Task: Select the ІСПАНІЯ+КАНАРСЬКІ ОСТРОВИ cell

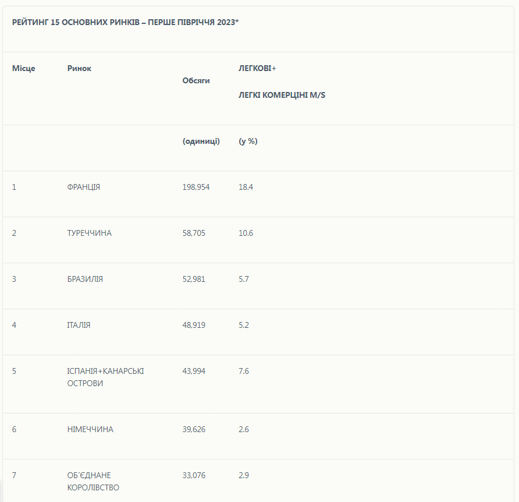Action: tap(105, 377)
